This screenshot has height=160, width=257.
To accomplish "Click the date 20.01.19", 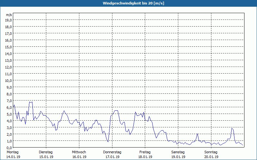I will pyautogui.click(x=211, y=157).
